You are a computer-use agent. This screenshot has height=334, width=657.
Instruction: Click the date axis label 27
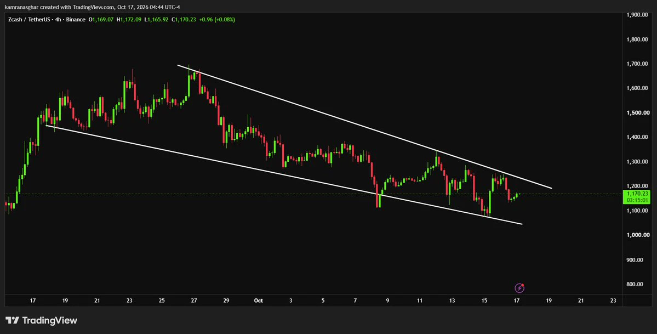tap(194, 301)
